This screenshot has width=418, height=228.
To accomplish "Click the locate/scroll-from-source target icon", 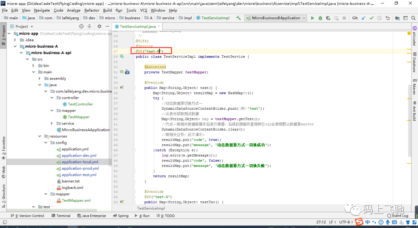I will pos(82,26).
